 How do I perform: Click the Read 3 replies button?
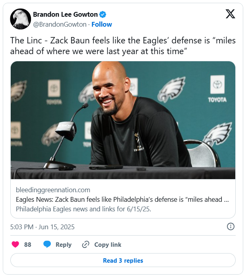click(123, 261)
